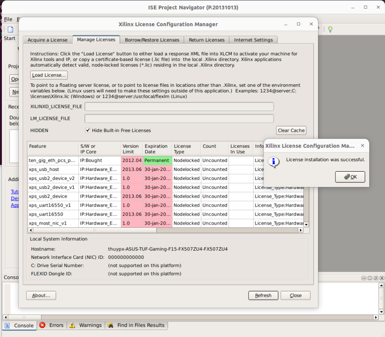The width and height of the screenshot is (385, 337).
Task: Select the xps_usb2_device_v2 feature cell
Action: pos(53,178)
